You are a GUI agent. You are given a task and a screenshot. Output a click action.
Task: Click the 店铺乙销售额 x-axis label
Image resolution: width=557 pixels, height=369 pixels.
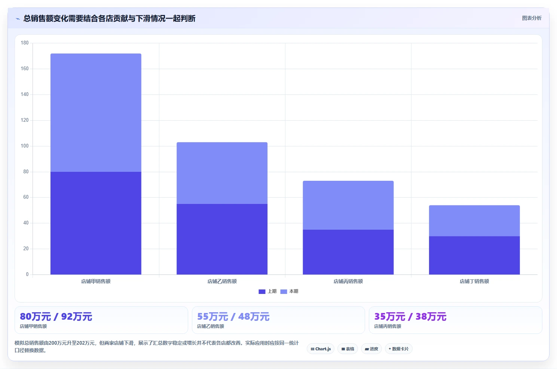point(222,281)
